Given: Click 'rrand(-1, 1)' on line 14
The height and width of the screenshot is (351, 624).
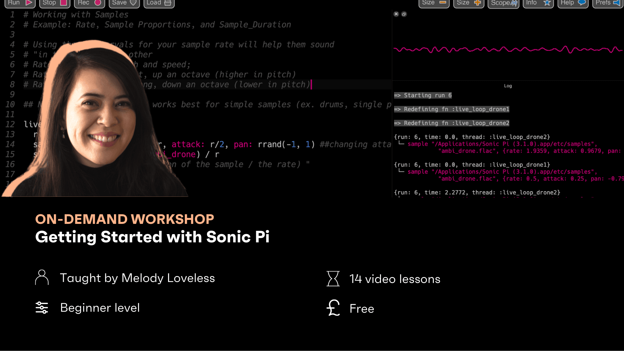Looking at the screenshot, I should (x=286, y=145).
